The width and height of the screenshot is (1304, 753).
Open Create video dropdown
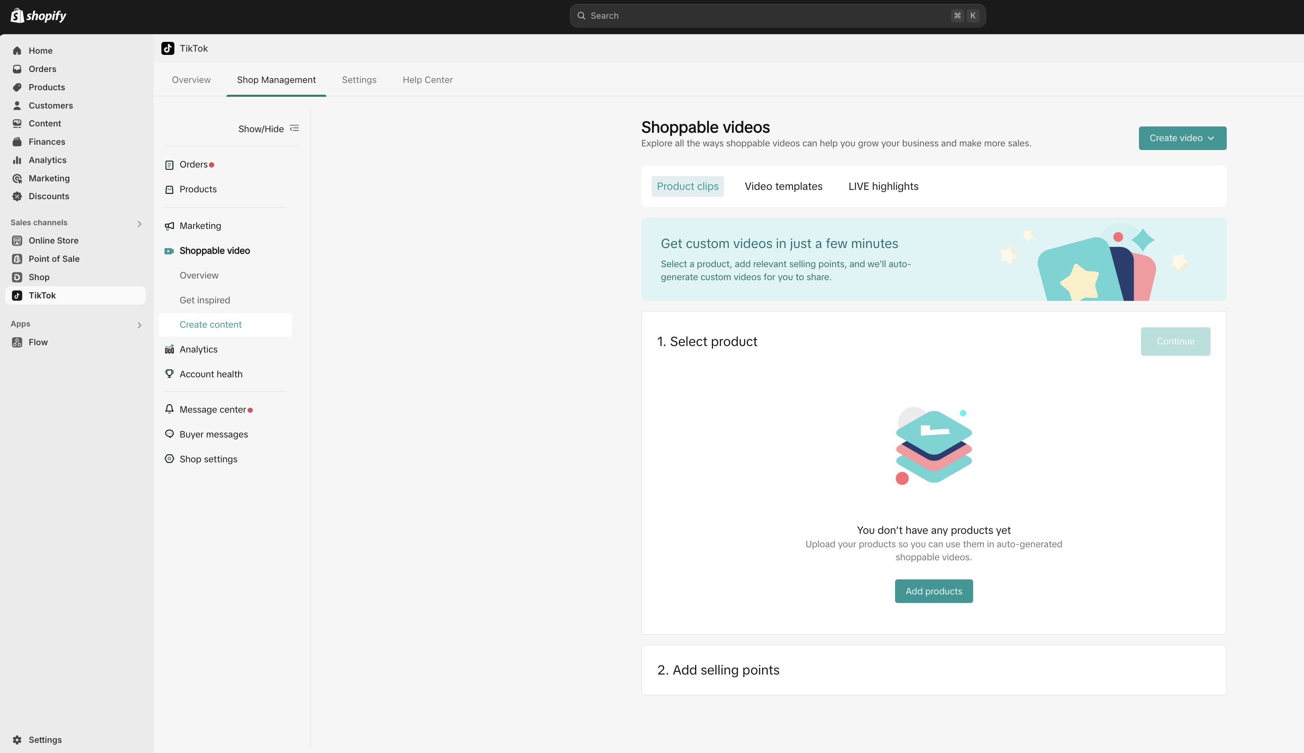click(1182, 138)
